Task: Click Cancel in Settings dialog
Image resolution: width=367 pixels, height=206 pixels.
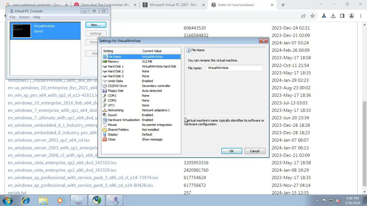Action: (x=255, y=151)
